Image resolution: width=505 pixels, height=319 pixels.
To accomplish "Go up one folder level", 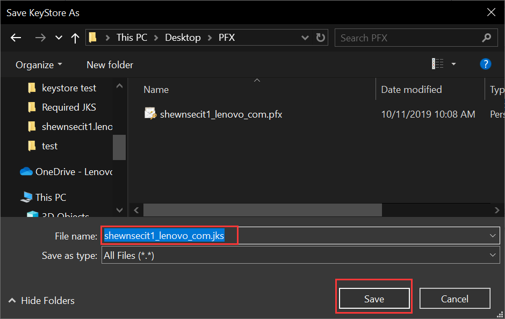I will [x=75, y=37].
